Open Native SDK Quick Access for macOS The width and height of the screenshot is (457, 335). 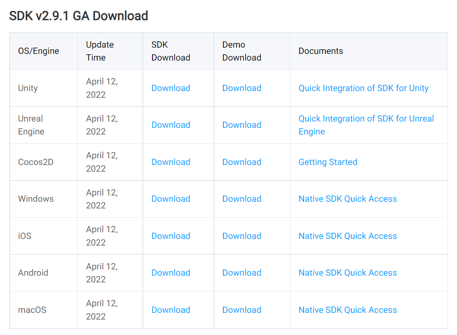[x=348, y=310]
